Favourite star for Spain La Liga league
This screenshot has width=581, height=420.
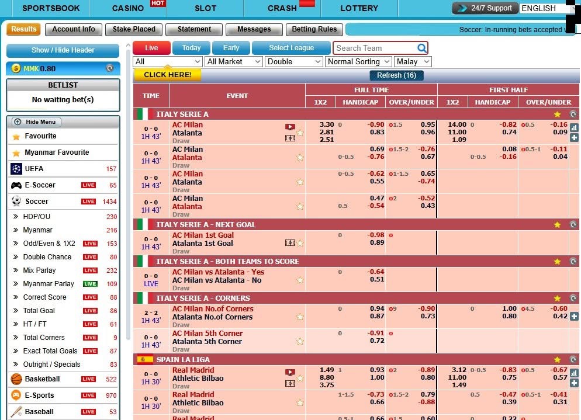pos(557,360)
